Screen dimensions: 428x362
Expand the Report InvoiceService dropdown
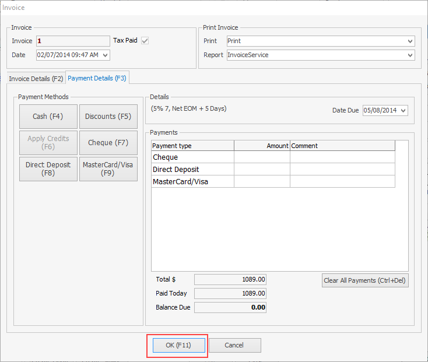coord(411,55)
